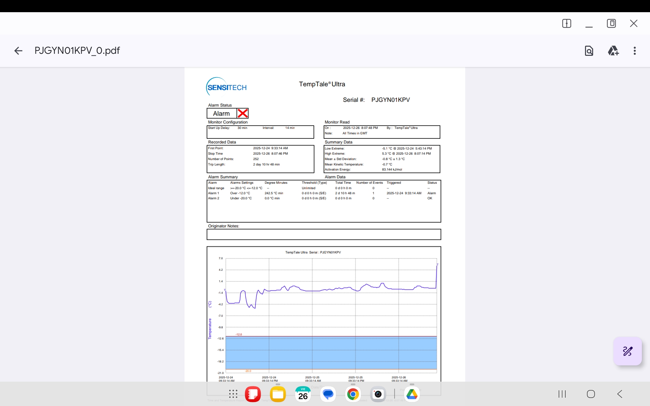Launch the Camera app in taskbar
The image size is (650, 406).
[x=378, y=394]
